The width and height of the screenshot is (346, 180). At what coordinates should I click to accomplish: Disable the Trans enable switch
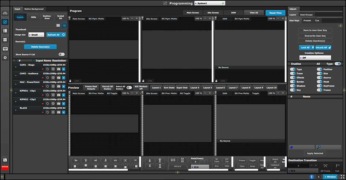pos(293,73)
